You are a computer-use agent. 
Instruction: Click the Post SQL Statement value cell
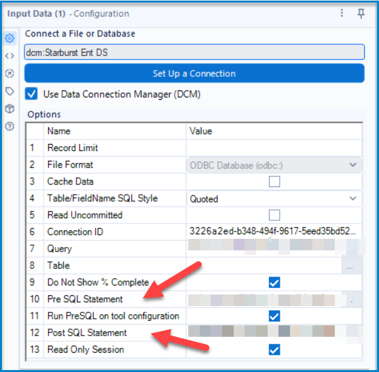(274, 332)
